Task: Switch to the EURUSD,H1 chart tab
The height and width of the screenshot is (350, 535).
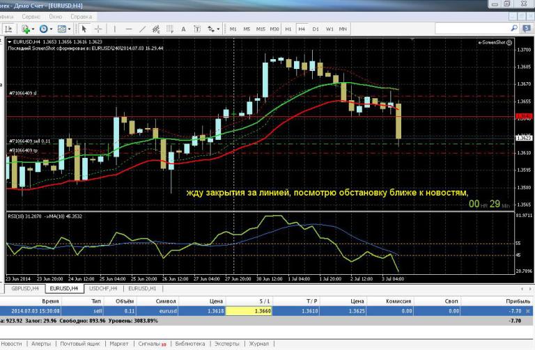Action: tap(142, 289)
